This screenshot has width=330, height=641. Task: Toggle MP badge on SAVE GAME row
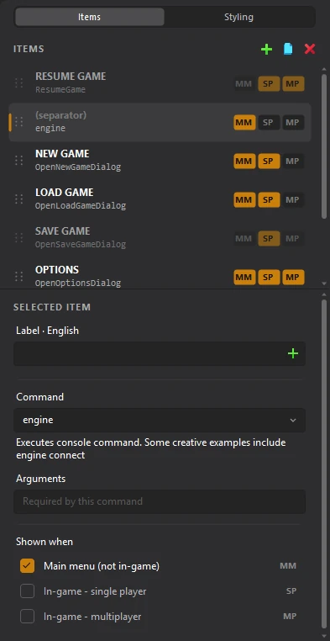click(292, 238)
